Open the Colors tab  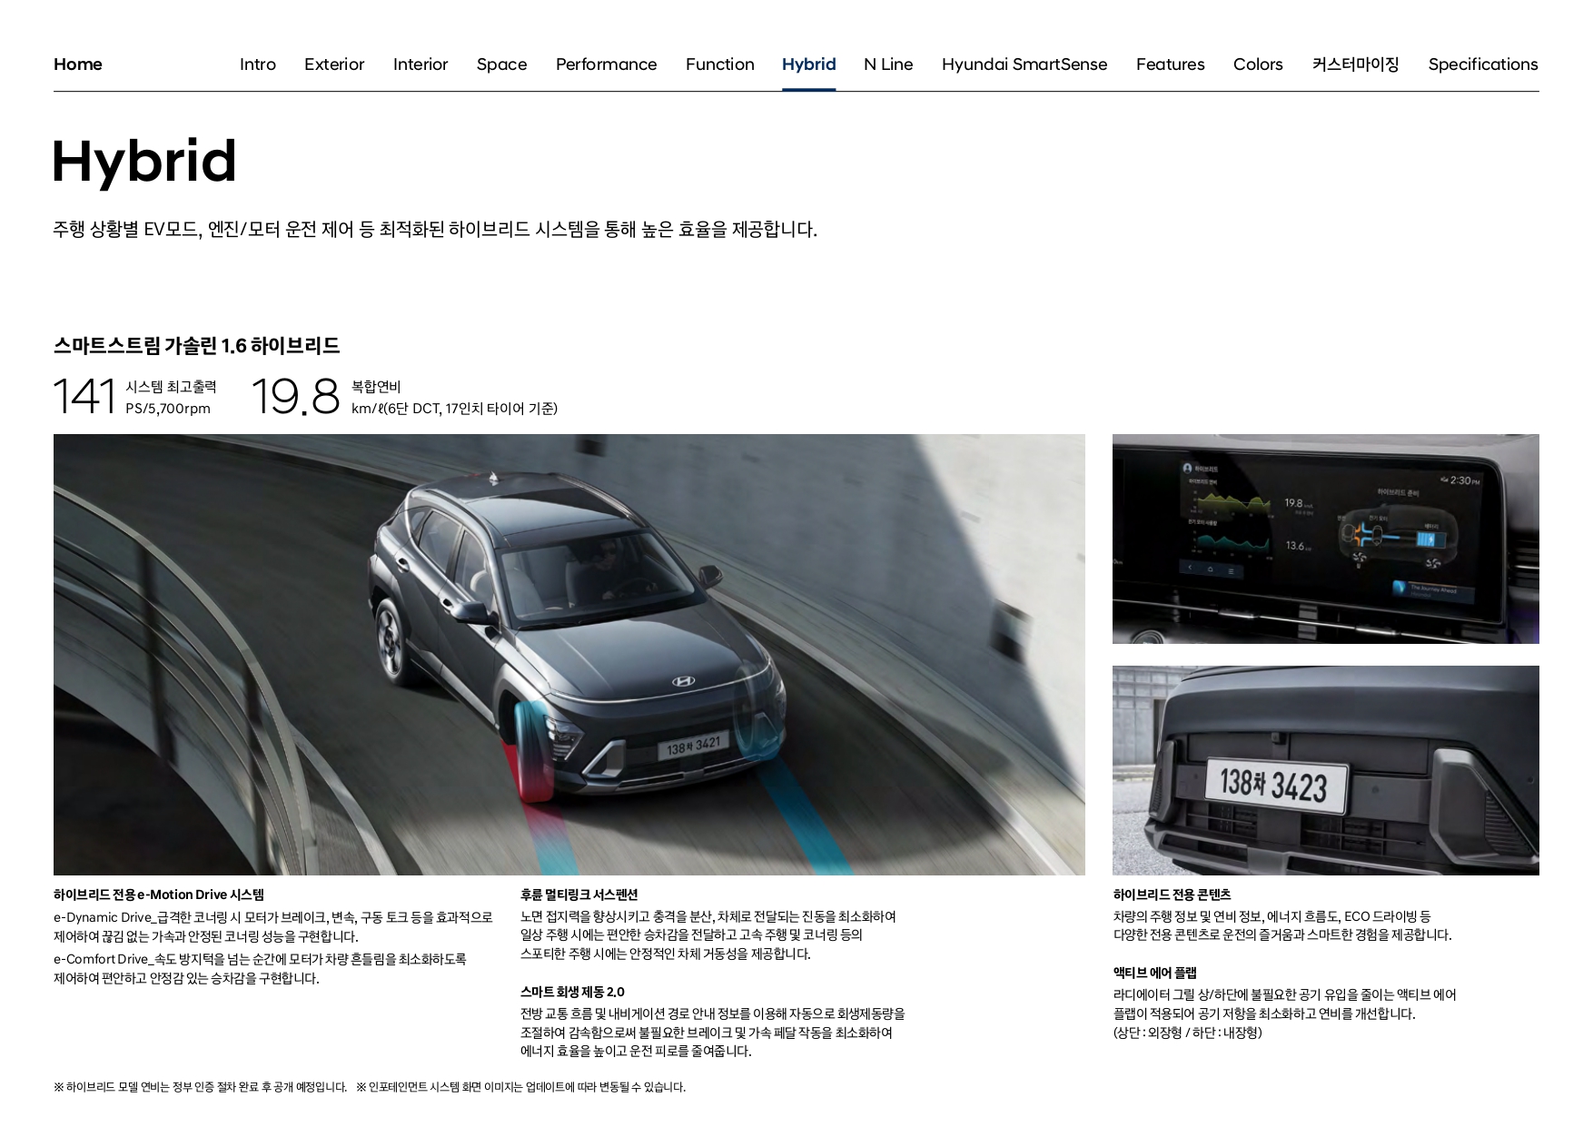pos(1258,64)
